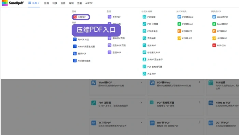Open the 转换 menu in top navigation

pyautogui.click(x=55, y=3)
